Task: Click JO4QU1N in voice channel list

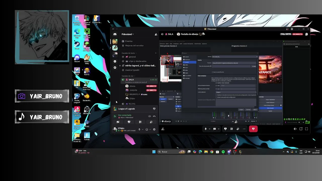Action: click(141, 90)
